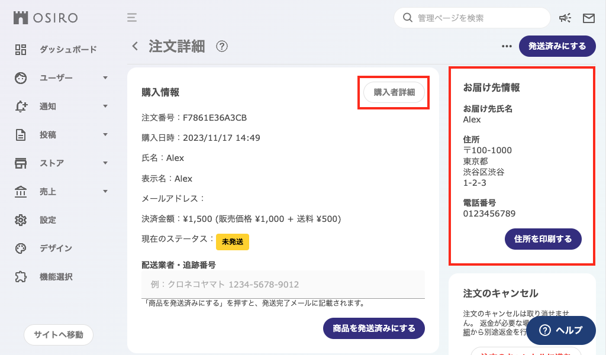
Task: Click purchase date 2023/11/17 14:49
Action: click(x=221, y=138)
